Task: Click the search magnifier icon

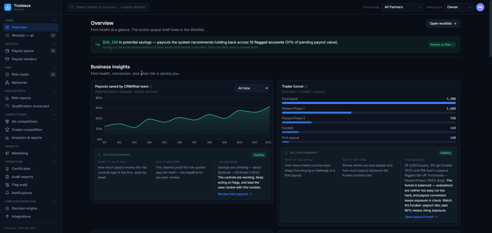Action: click(72, 7)
